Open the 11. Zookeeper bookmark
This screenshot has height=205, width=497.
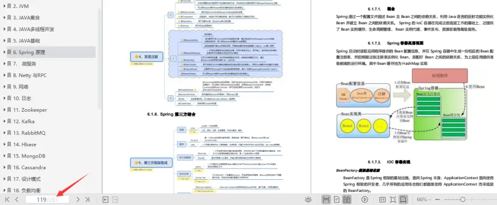[30, 110]
